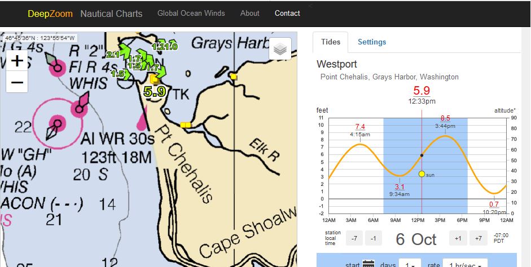Advance one day with +1 button
The height and width of the screenshot is (267, 531).
pyautogui.click(x=458, y=238)
